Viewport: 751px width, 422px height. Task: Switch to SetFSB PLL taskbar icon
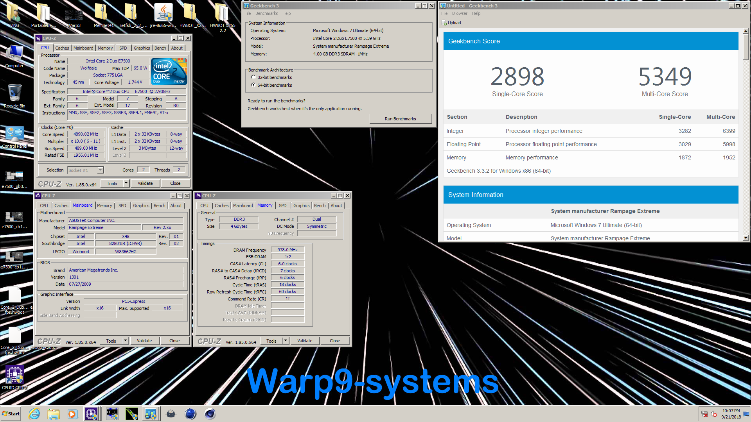(x=112, y=414)
